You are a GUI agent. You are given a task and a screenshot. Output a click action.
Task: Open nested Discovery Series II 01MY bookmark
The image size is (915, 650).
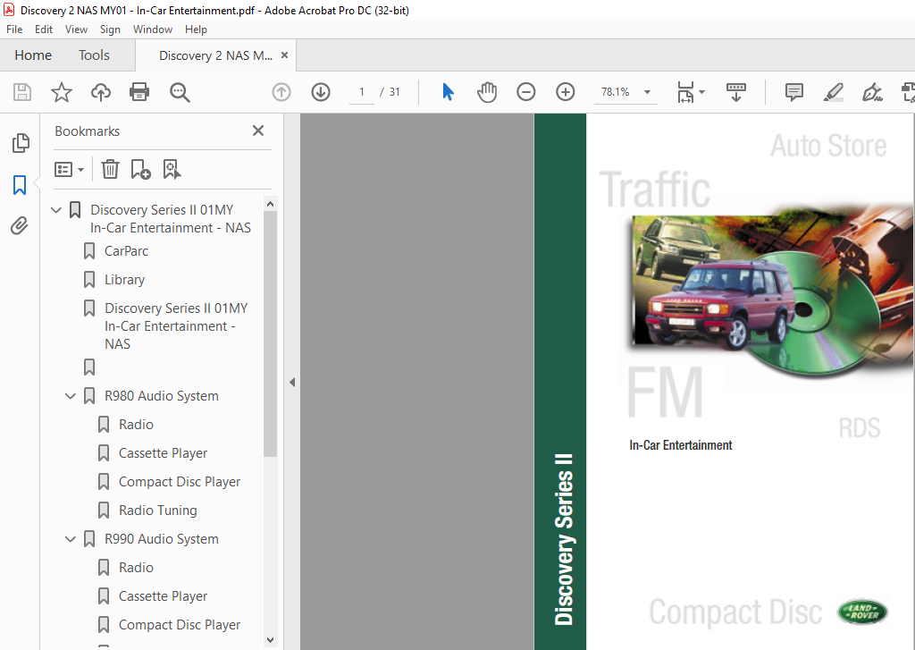point(176,325)
